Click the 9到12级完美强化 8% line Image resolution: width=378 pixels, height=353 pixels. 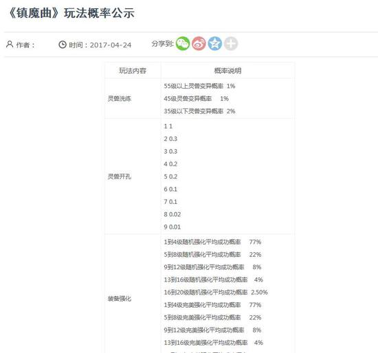(x=212, y=330)
